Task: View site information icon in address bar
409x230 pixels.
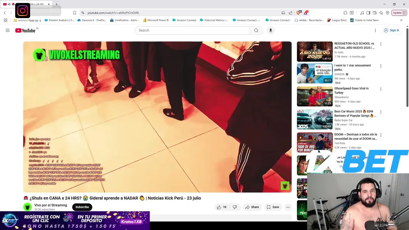Action: (x=83, y=13)
